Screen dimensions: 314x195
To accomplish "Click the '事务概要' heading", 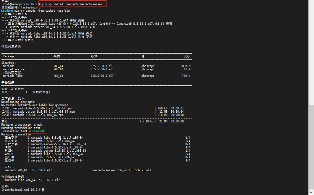I will coord(8,82).
